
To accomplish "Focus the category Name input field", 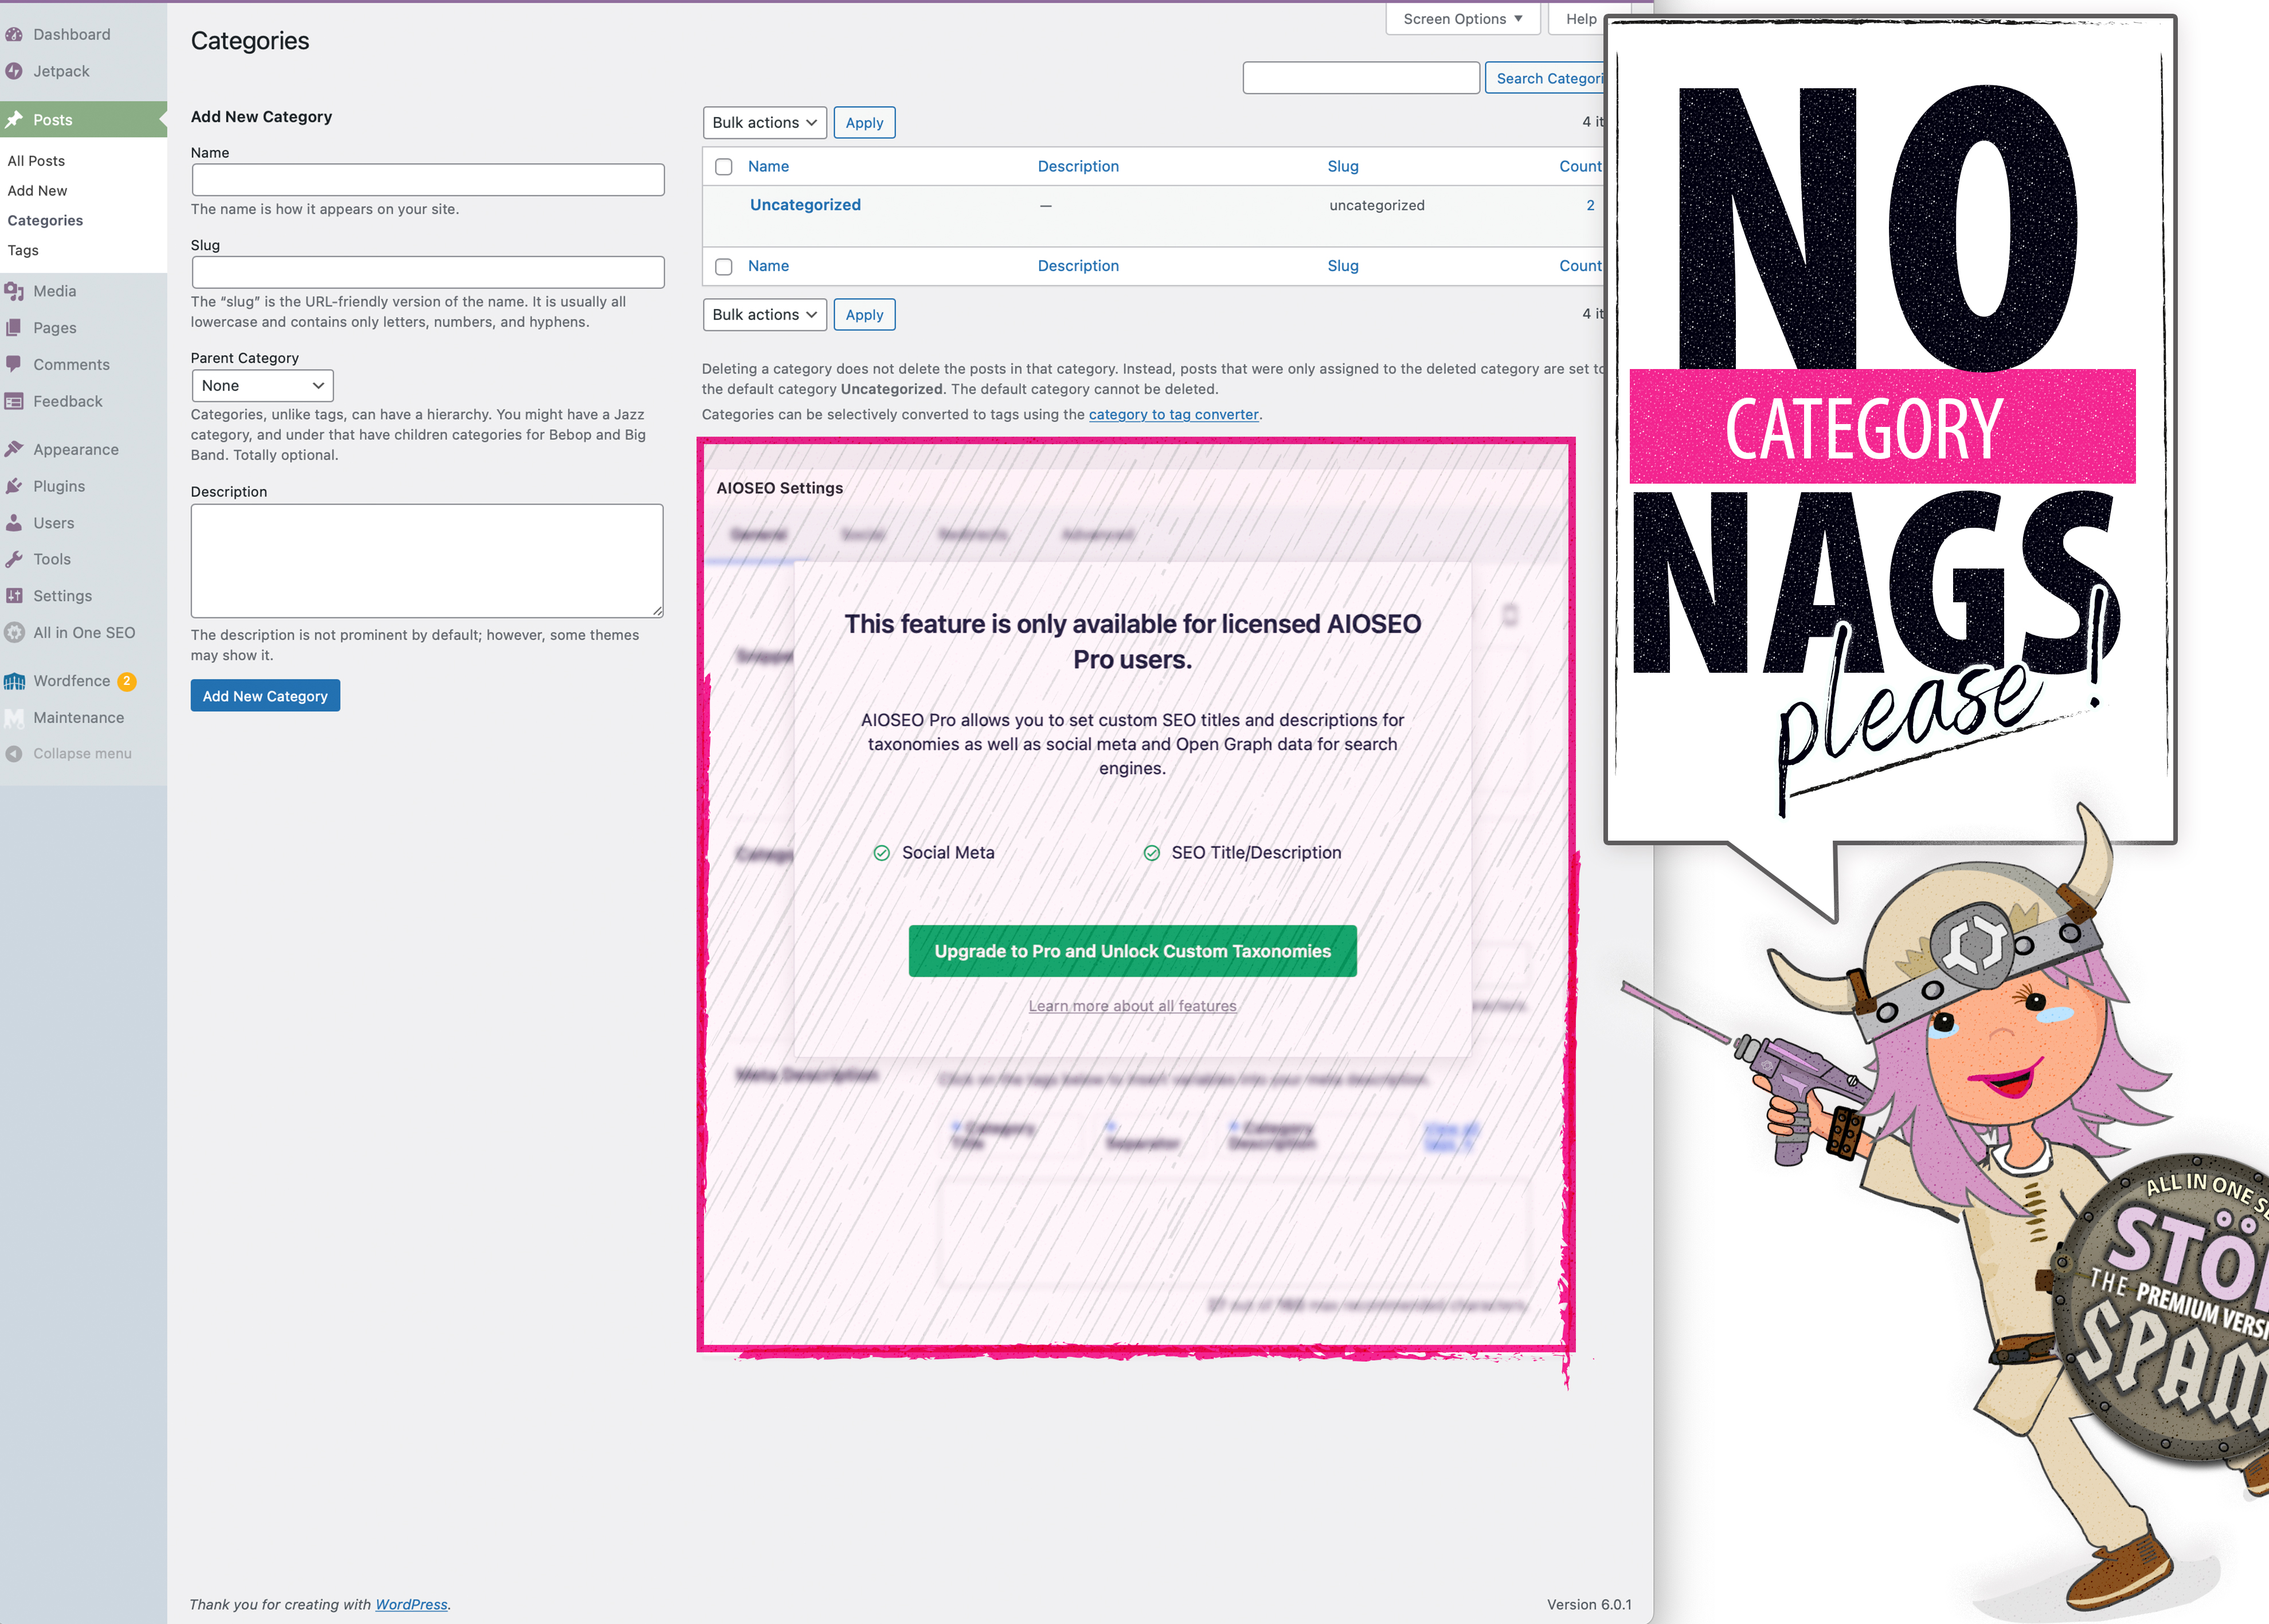I will pos(428,180).
